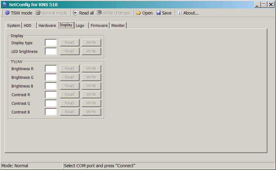Click Read for Brightness G
276x170 pixels.
click(70, 77)
